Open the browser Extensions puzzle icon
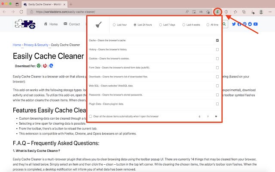 (x=226, y=12)
